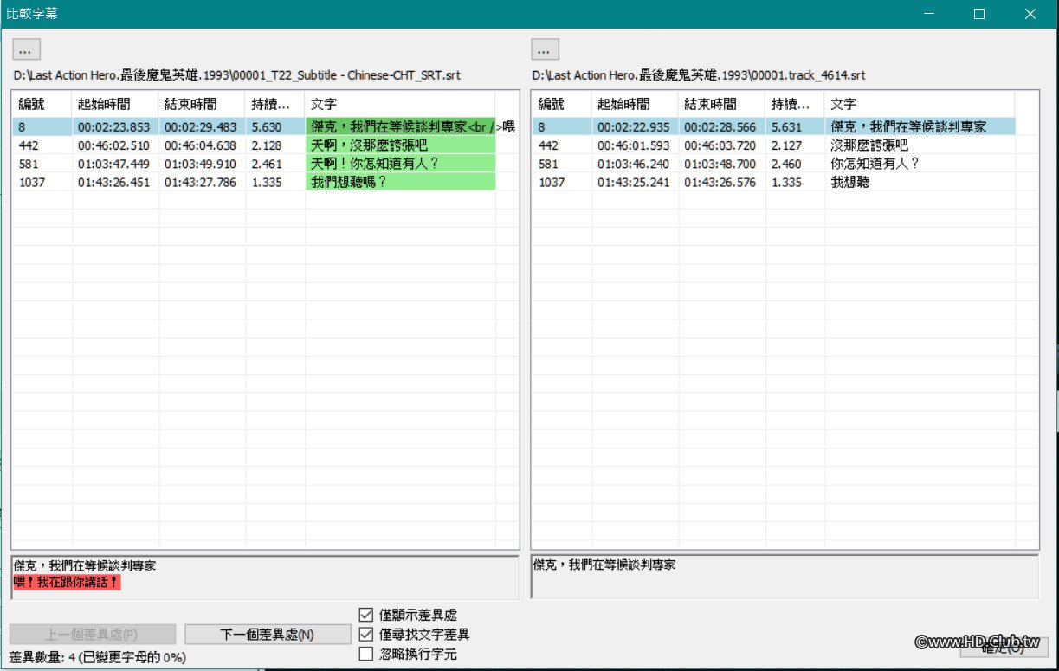
Task: Select left row 8 傑克，我們在等候談判專家
Action: 254,126
